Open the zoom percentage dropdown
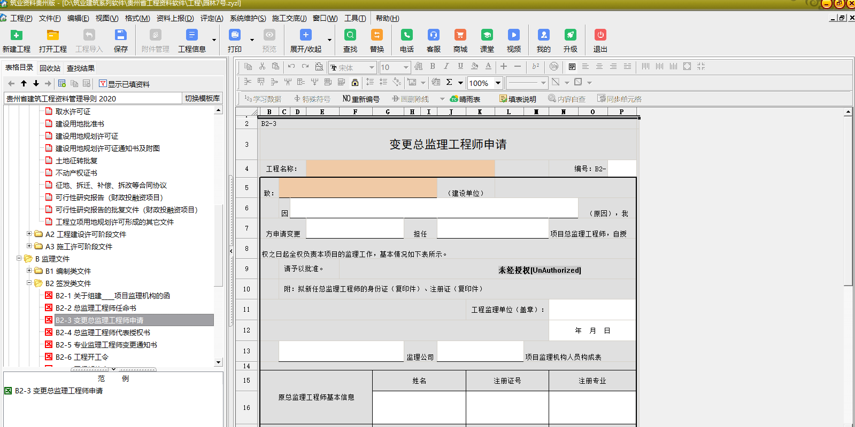 (x=498, y=83)
